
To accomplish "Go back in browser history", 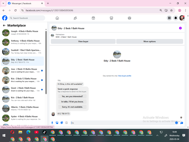I will coord(4,10).
